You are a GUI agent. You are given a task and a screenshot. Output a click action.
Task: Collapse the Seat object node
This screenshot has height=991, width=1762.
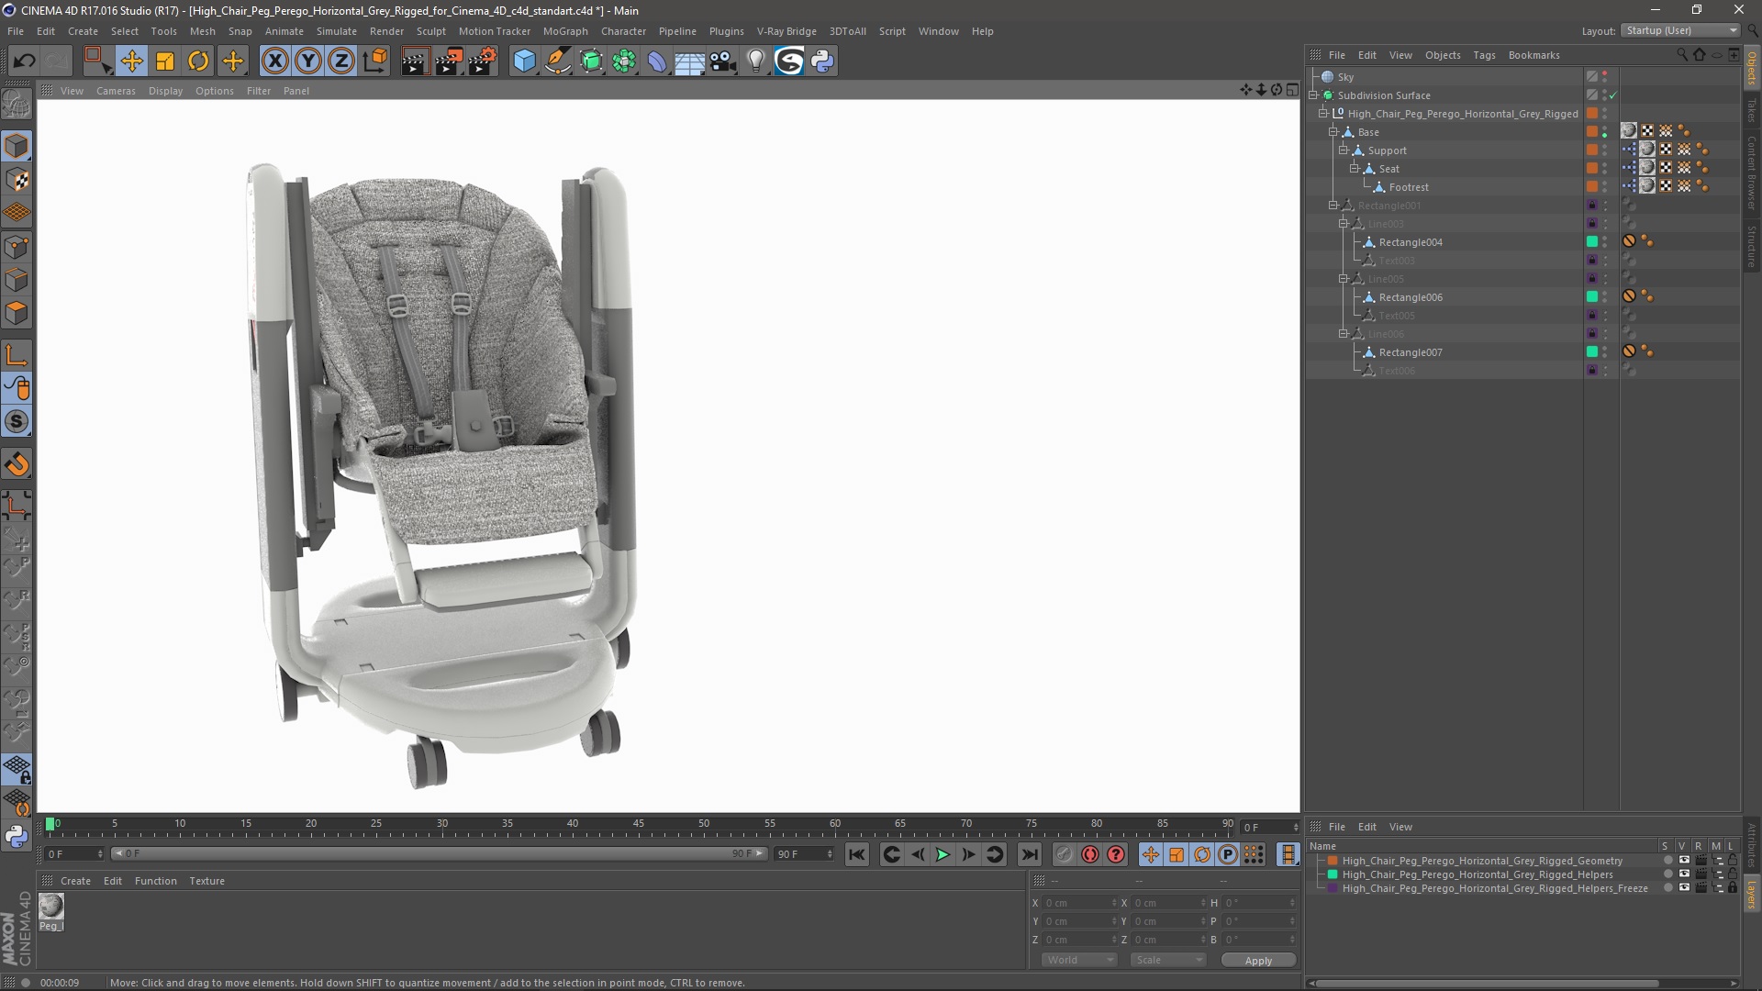[x=1354, y=169]
